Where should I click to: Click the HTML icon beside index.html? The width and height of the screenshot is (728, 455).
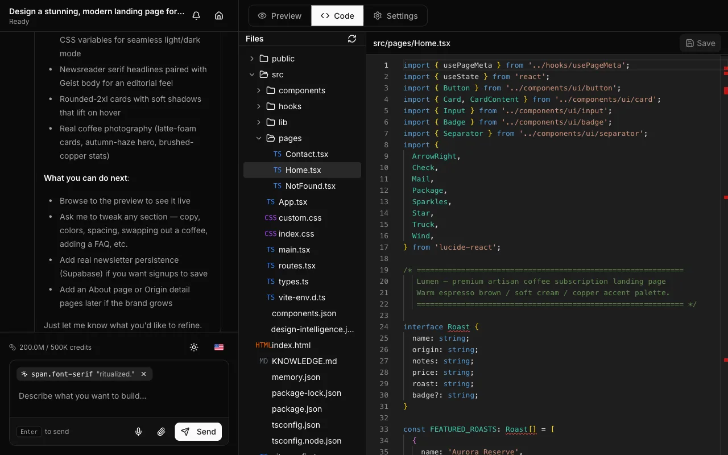pyautogui.click(x=263, y=345)
